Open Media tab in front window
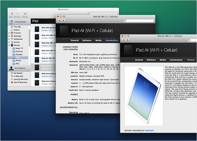The image size is (197, 141). pyautogui.click(x=163, y=60)
